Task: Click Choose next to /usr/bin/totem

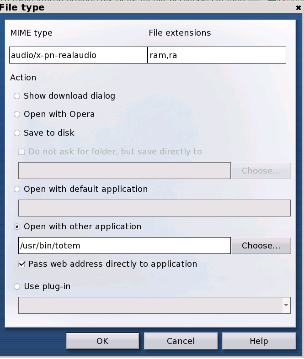Action: tap(261, 246)
